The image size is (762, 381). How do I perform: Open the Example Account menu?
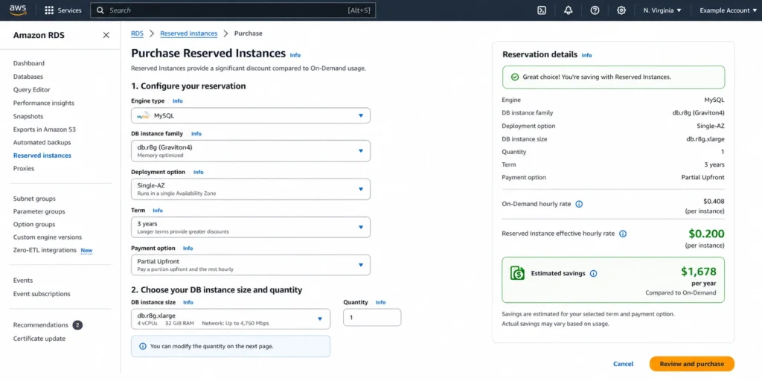coord(728,10)
